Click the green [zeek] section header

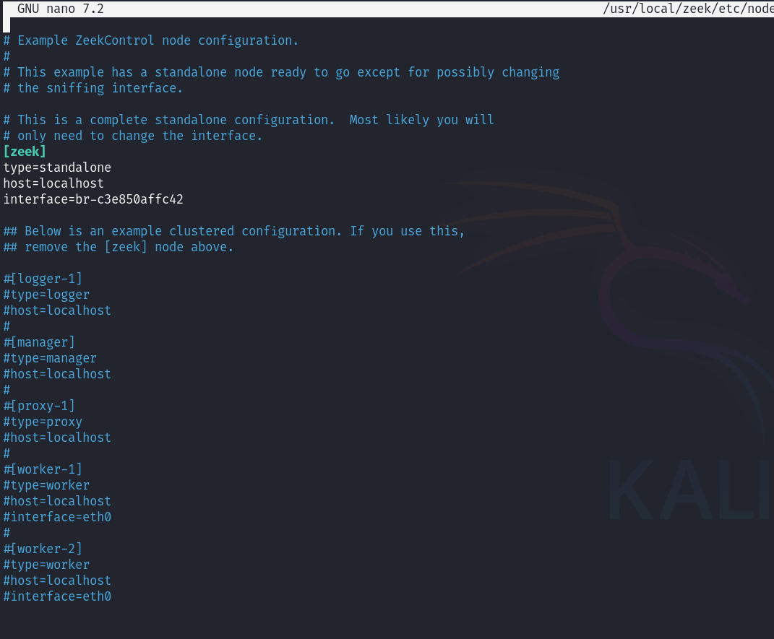pyautogui.click(x=24, y=152)
